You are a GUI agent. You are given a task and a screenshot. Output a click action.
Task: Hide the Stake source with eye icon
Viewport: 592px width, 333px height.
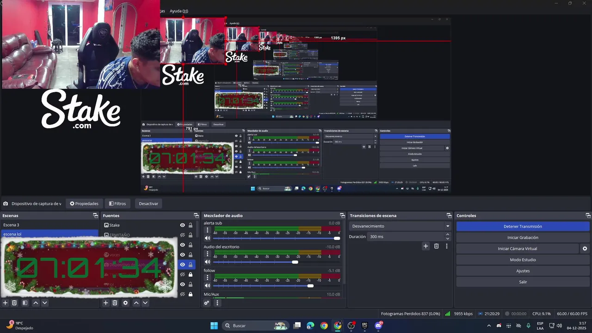(183, 225)
